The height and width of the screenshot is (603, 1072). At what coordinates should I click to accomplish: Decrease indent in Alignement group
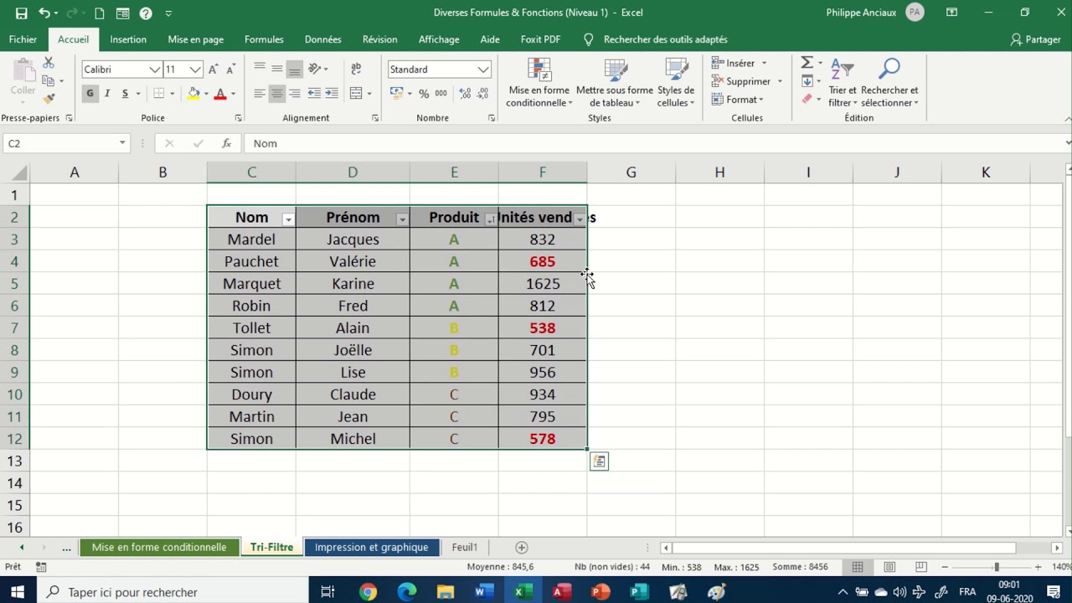[x=315, y=93]
